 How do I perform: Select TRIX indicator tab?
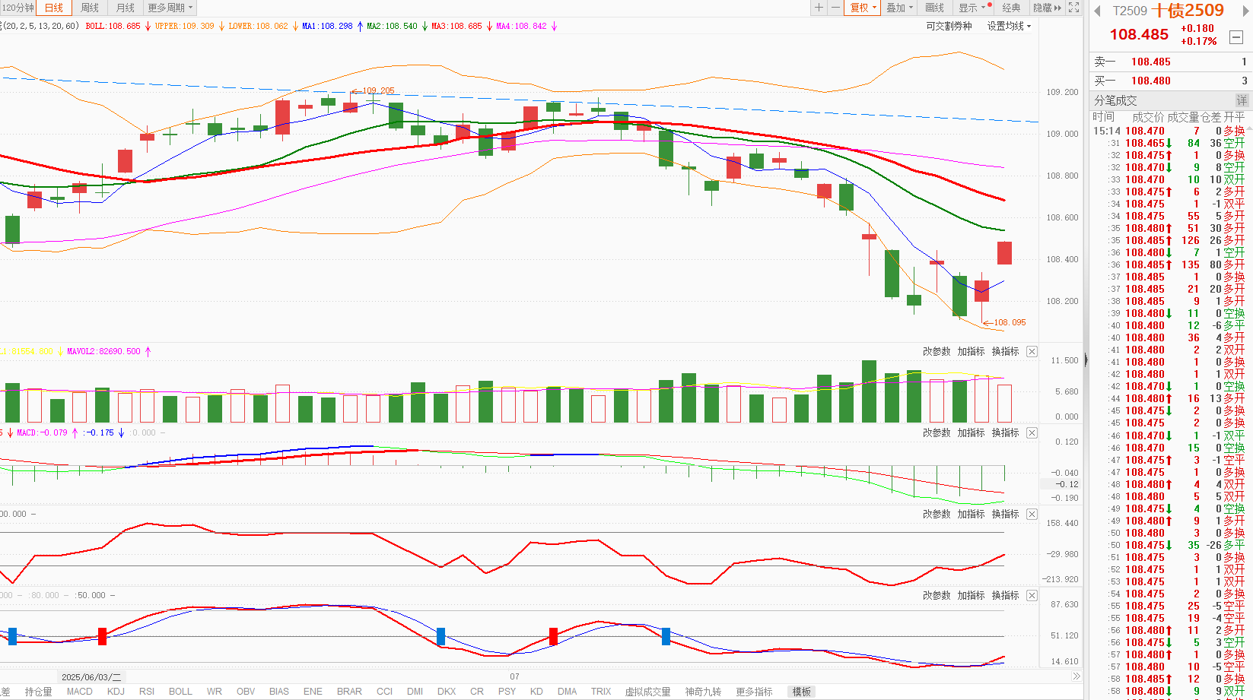[601, 692]
